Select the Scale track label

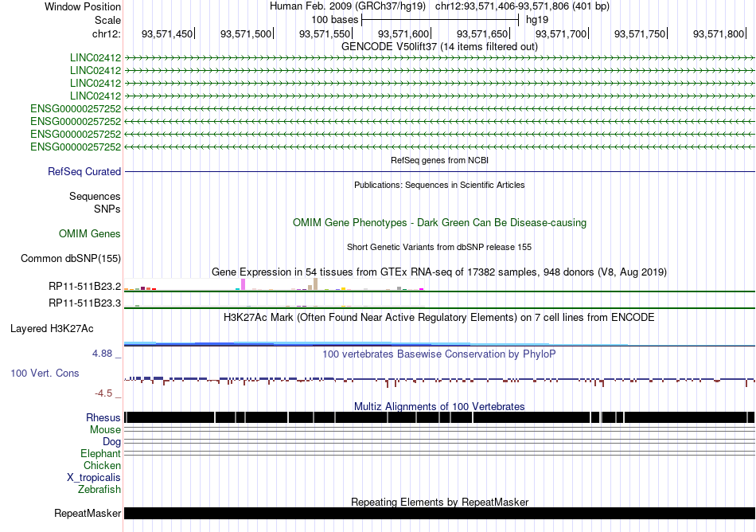point(107,20)
